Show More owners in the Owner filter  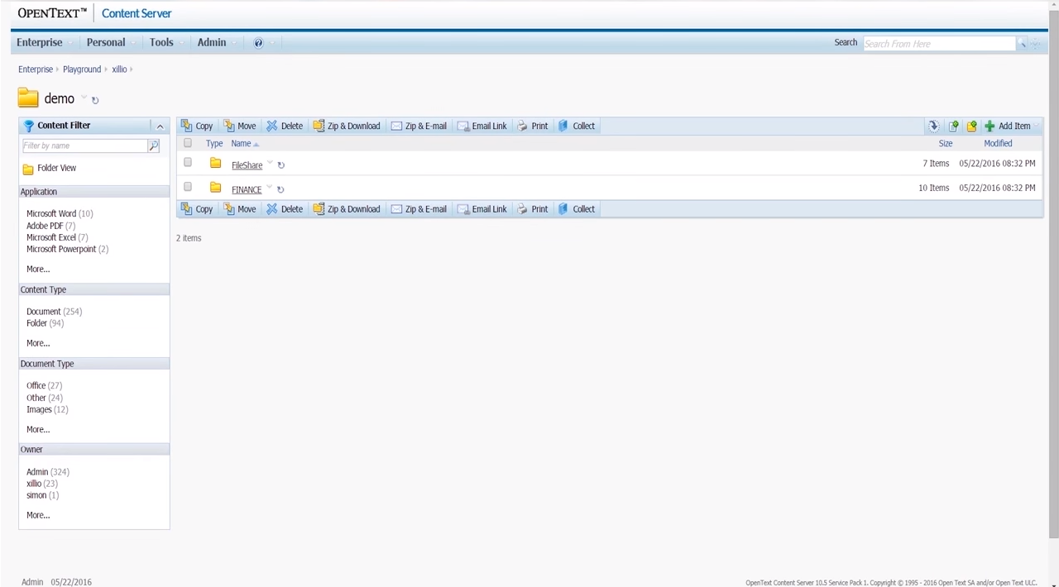click(x=38, y=514)
